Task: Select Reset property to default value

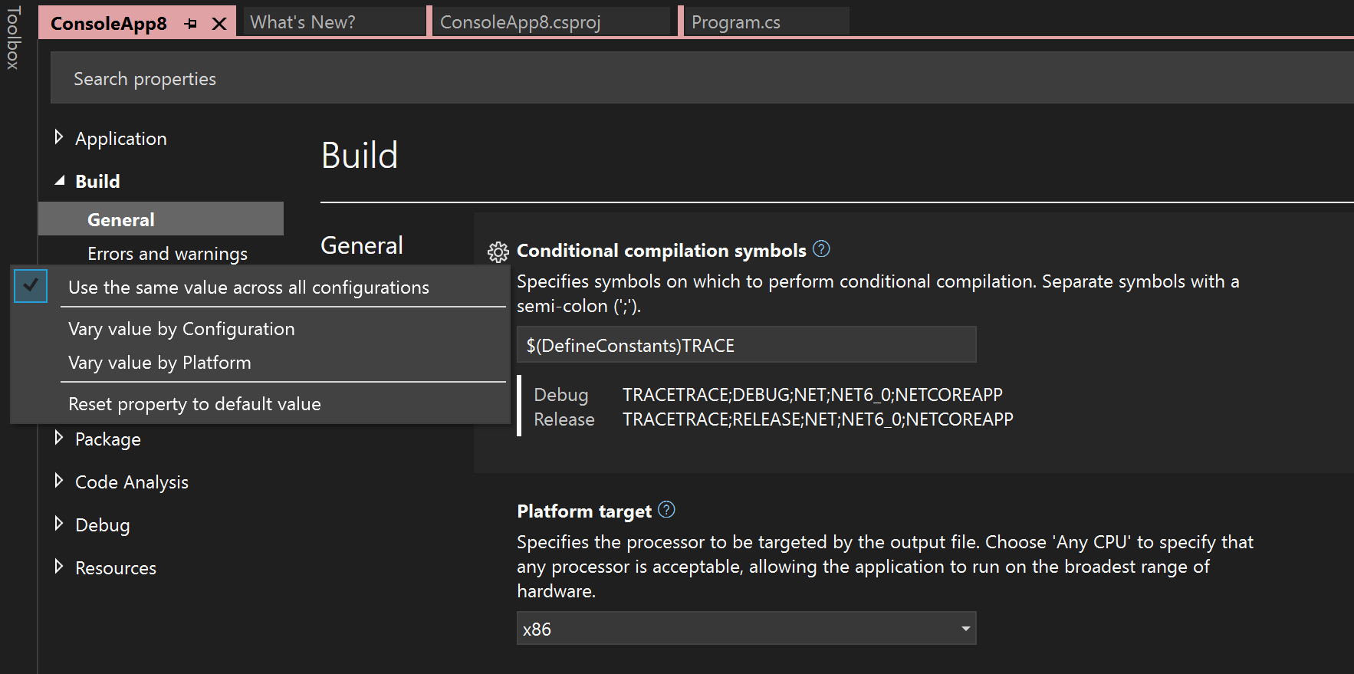Action: click(x=195, y=404)
